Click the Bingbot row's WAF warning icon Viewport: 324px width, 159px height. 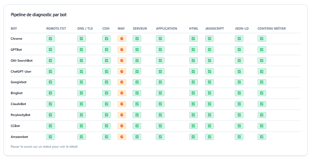click(x=122, y=93)
